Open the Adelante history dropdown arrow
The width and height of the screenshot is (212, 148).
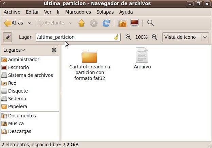tap(70, 23)
